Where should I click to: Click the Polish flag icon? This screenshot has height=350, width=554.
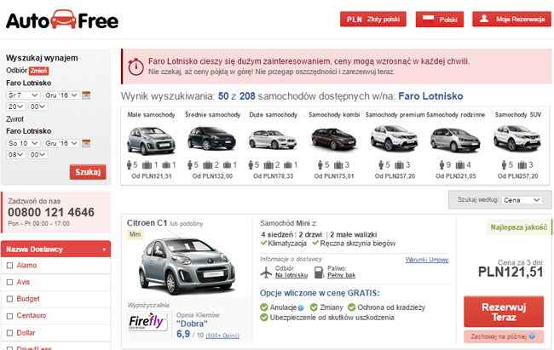[x=428, y=19]
